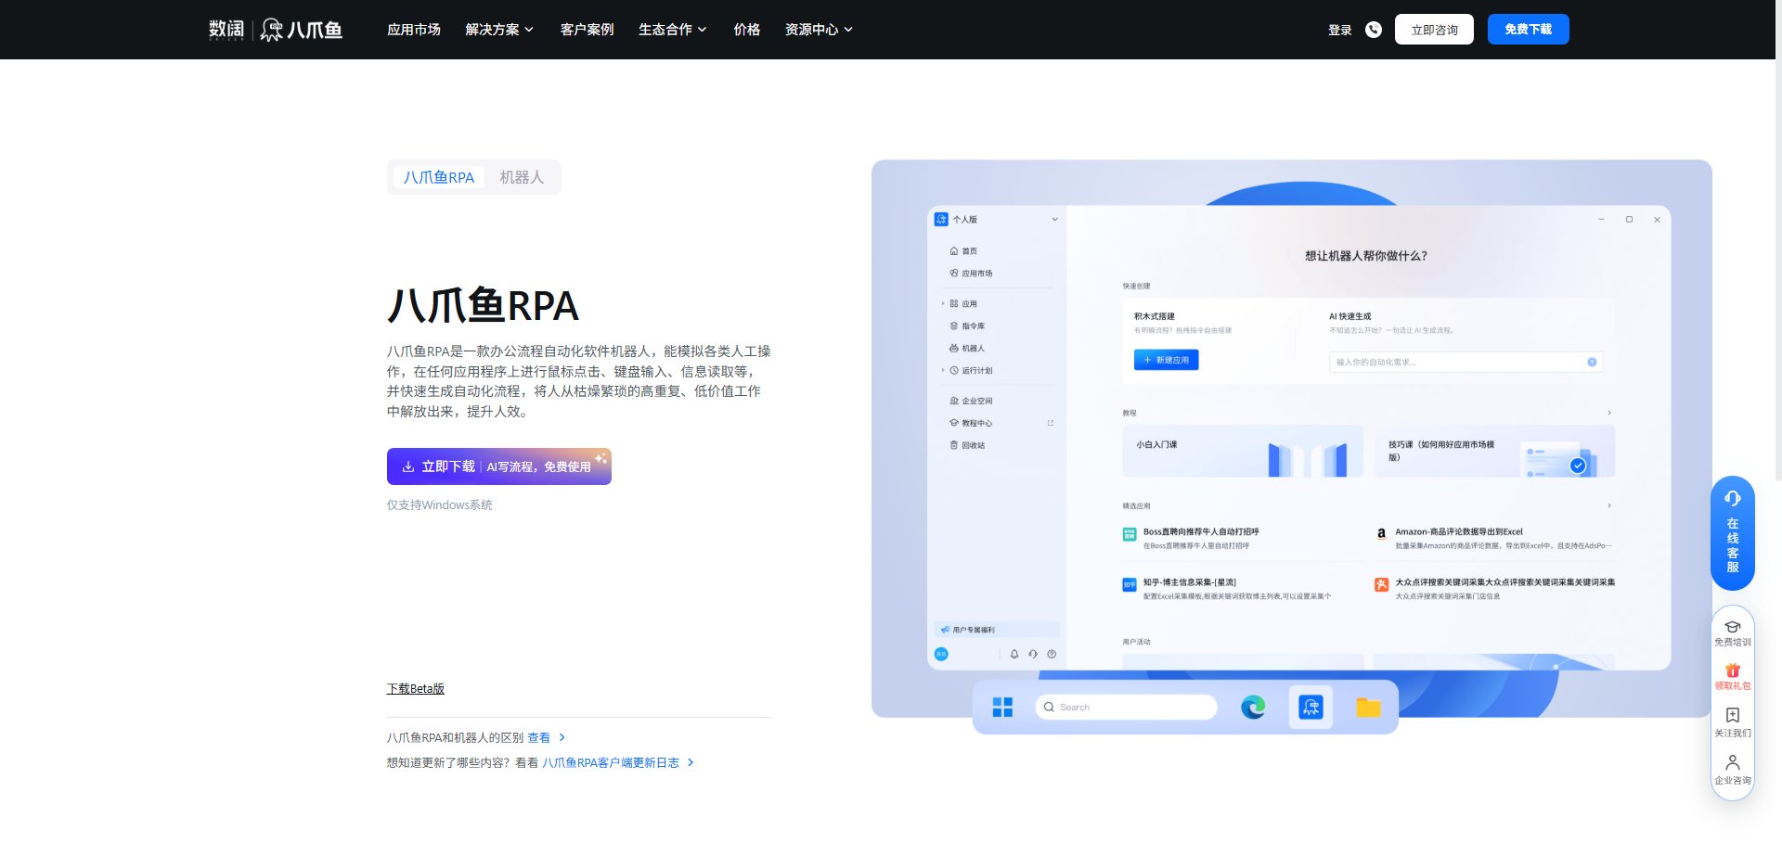
Task: Click the help question-mark icon in app preview
Action: [x=1052, y=654]
